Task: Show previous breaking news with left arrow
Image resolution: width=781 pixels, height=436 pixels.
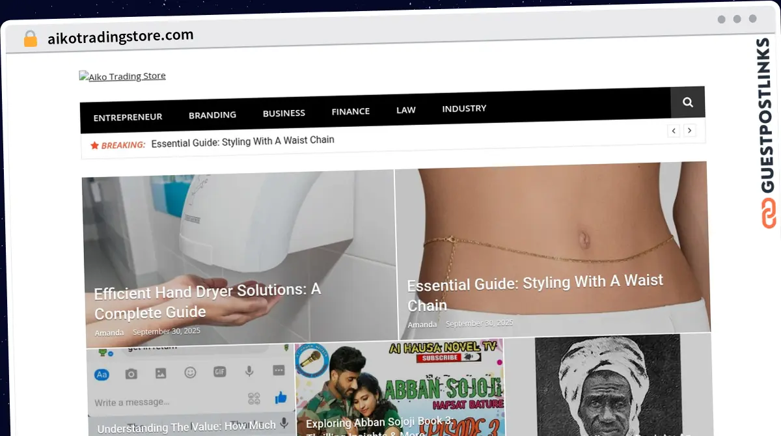Action: tap(674, 131)
